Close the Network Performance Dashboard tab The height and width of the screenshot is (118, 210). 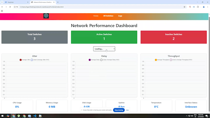[54, 2]
